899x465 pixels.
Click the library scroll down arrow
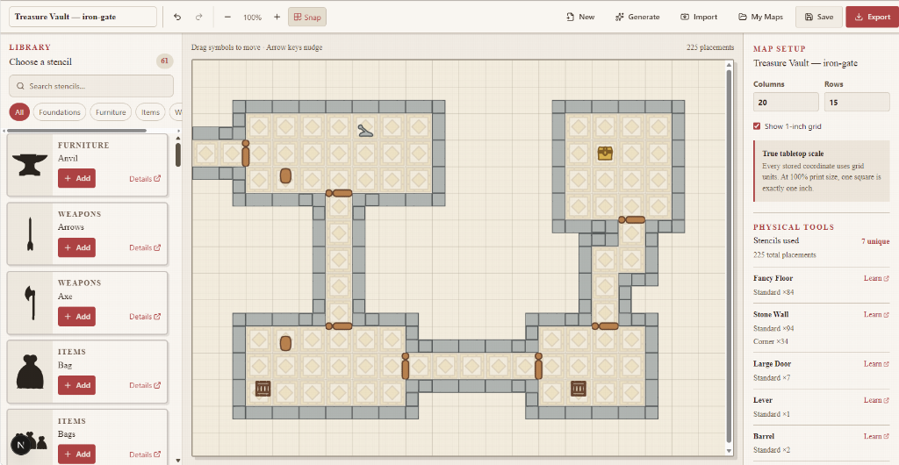tap(178, 460)
